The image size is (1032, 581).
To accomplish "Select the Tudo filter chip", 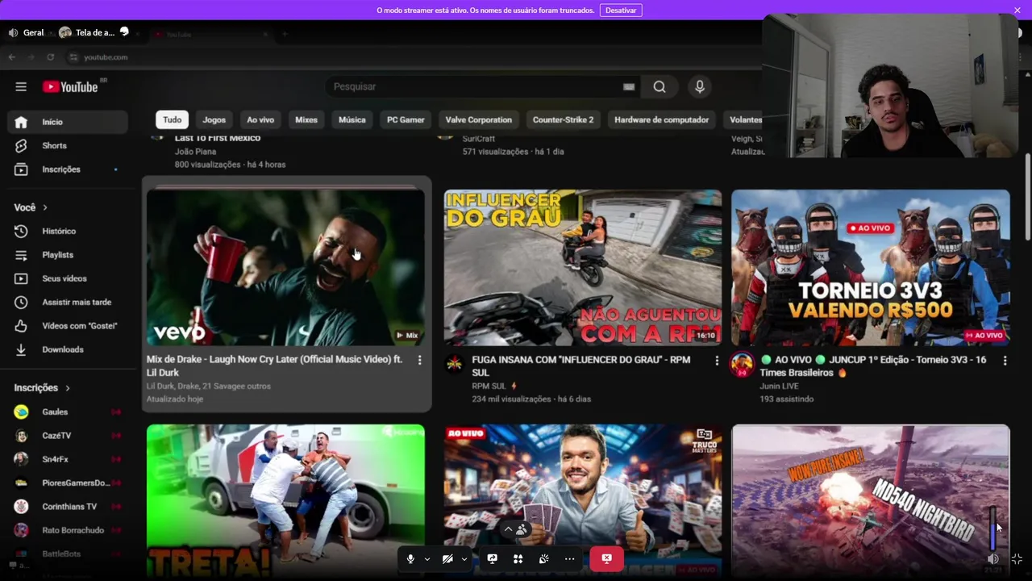I will point(173,119).
